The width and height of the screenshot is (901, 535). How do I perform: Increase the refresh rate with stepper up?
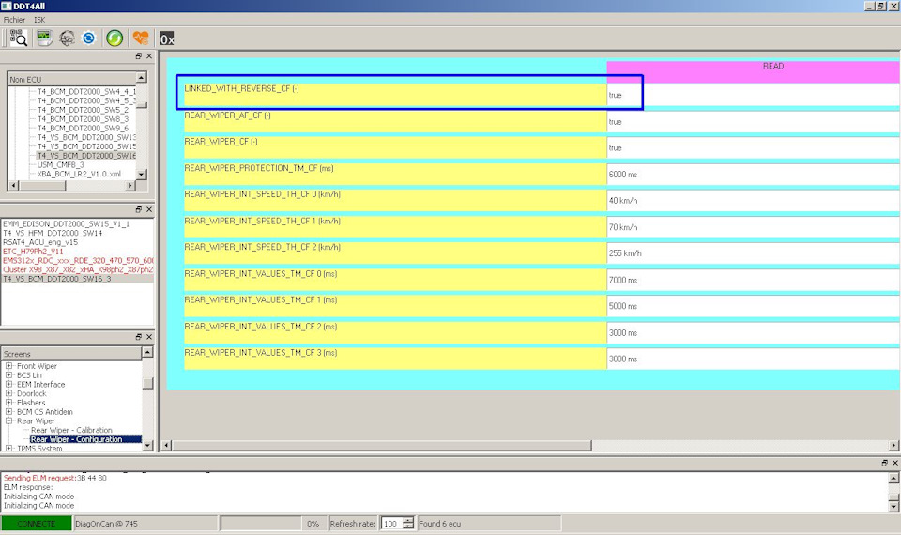click(x=408, y=520)
